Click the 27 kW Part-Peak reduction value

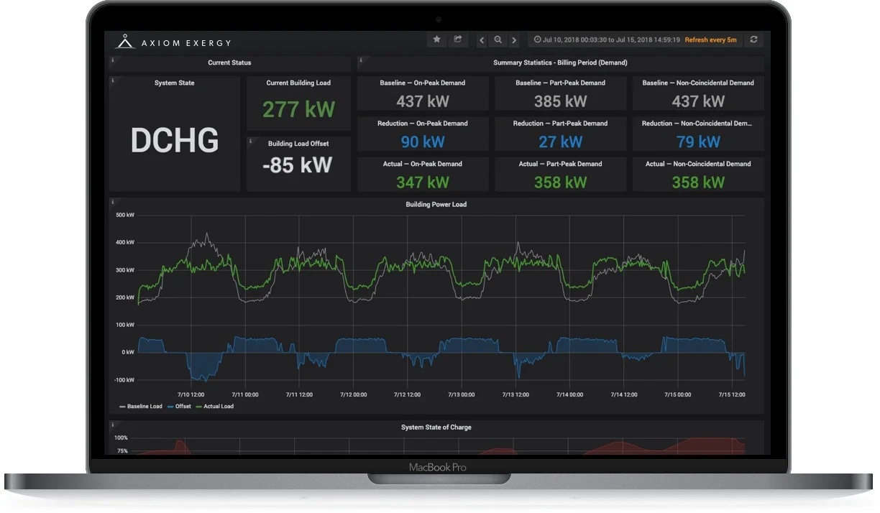(x=561, y=142)
